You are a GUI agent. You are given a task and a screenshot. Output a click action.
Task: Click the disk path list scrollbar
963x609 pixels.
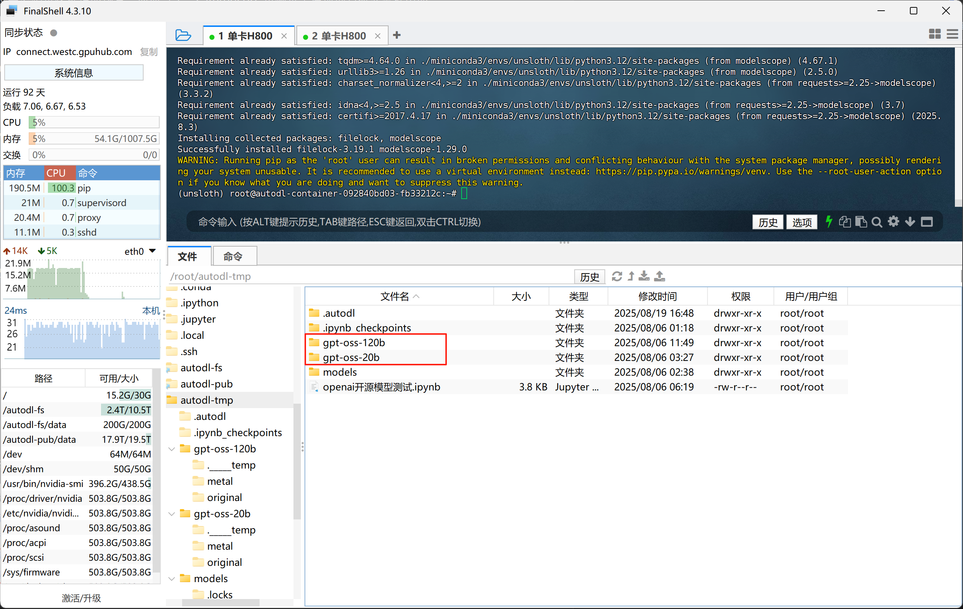tap(157, 470)
